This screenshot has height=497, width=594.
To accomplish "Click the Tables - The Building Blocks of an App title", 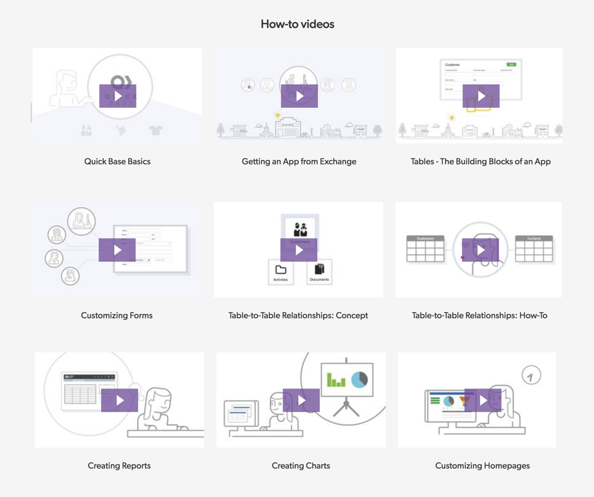I will [x=481, y=161].
